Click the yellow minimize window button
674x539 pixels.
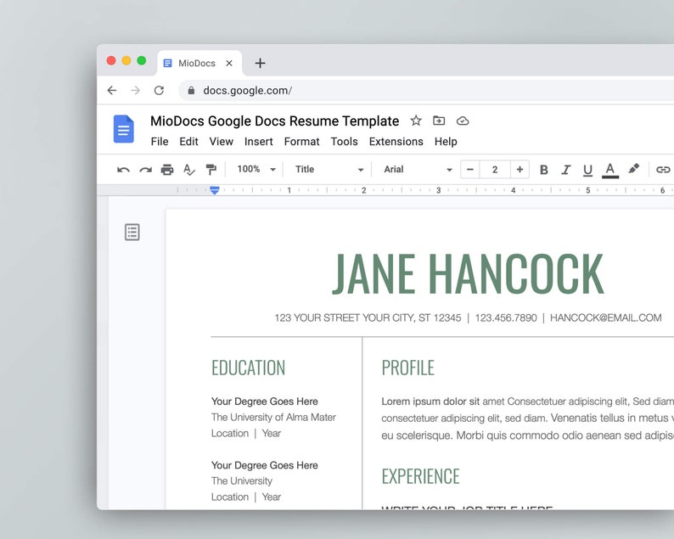tap(126, 60)
